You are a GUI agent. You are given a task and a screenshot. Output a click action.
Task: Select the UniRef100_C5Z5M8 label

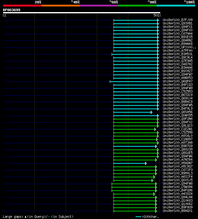(178, 132)
